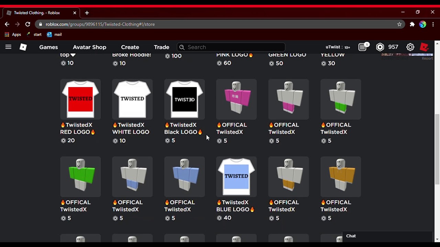
Task: Click the browser forward arrow
Action: click(x=17, y=24)
